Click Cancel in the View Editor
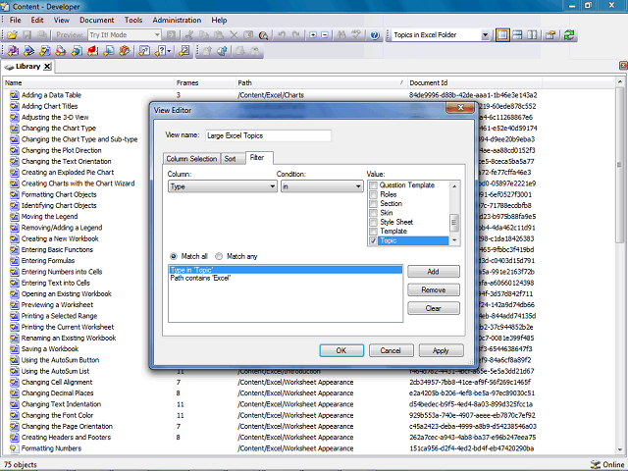 [391, 350]
